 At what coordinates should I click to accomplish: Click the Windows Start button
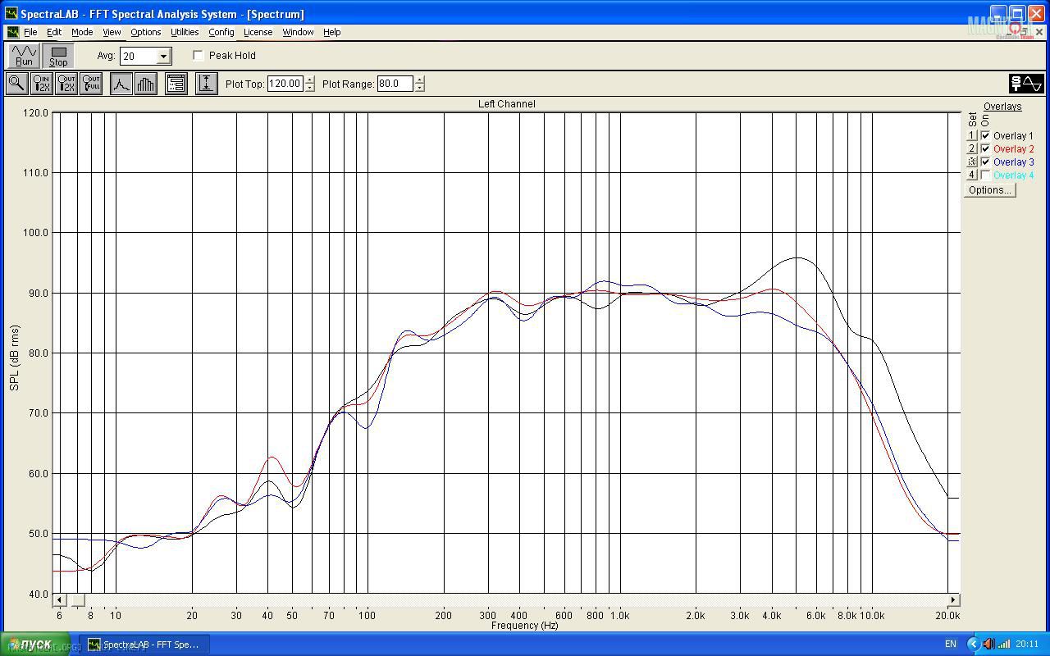coord(34,645)
